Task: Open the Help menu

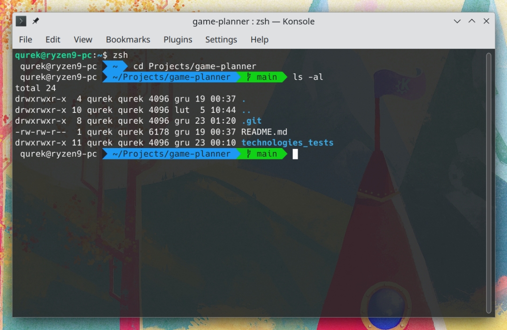Action: pos(259,39)
